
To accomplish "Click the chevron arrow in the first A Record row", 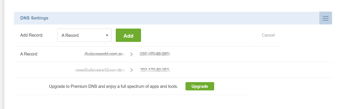I will 131,54.
